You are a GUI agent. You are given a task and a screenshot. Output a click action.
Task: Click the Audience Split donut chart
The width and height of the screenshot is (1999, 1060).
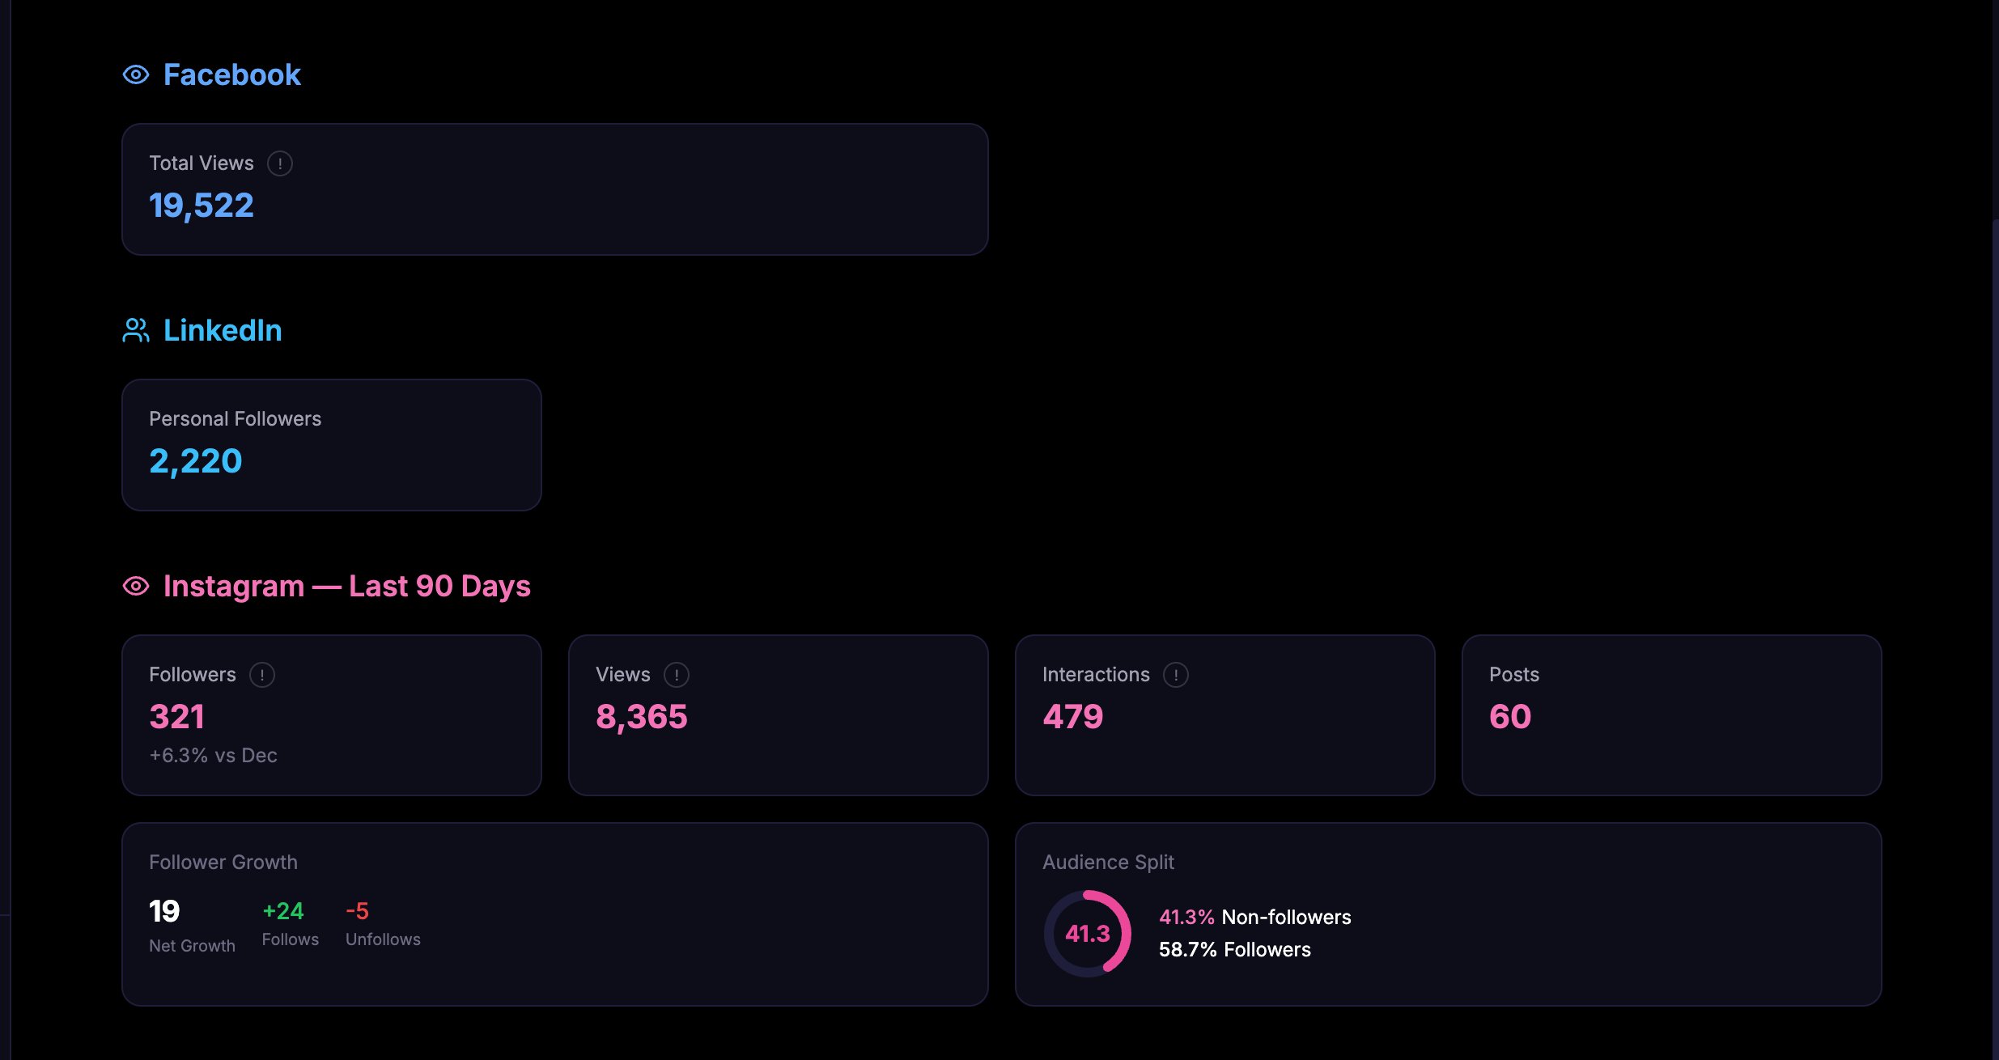(1087, 934)
